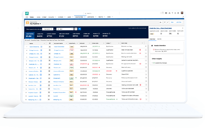Select the Total Pipeline metric tile
Image resolution: width=205 pixels, height=128 pixels.
tap(29, 35)
